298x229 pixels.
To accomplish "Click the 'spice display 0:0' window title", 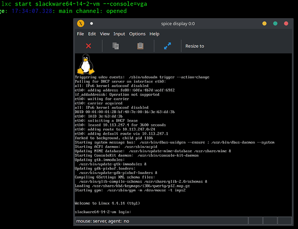I will point(178,24).
